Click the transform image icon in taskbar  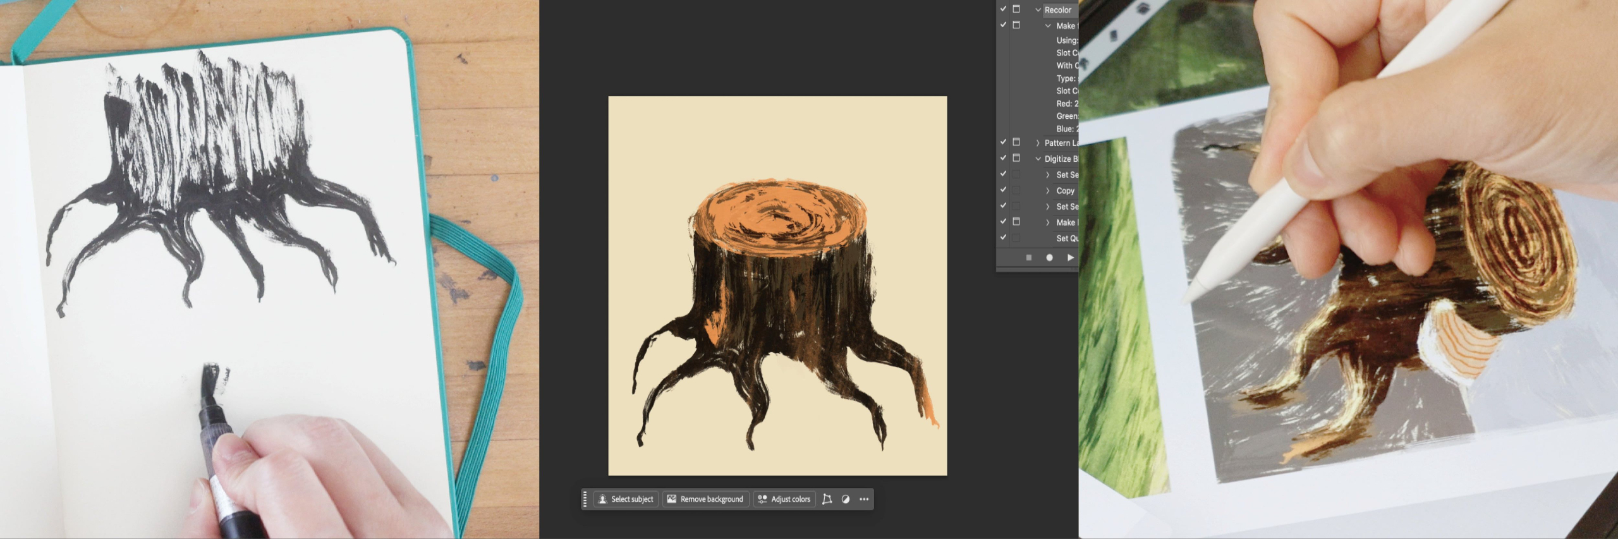point(827,499)
